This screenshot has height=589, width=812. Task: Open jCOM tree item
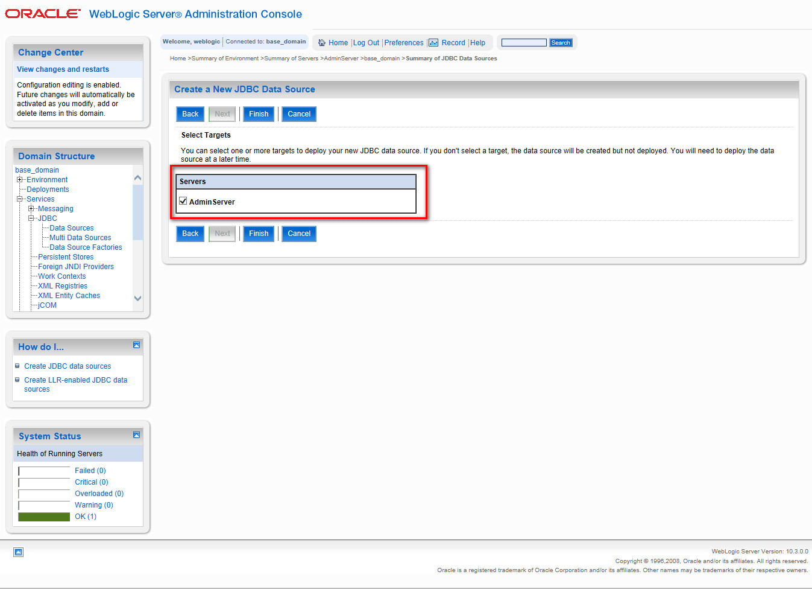pyautogui.click(x=48, y=305)
